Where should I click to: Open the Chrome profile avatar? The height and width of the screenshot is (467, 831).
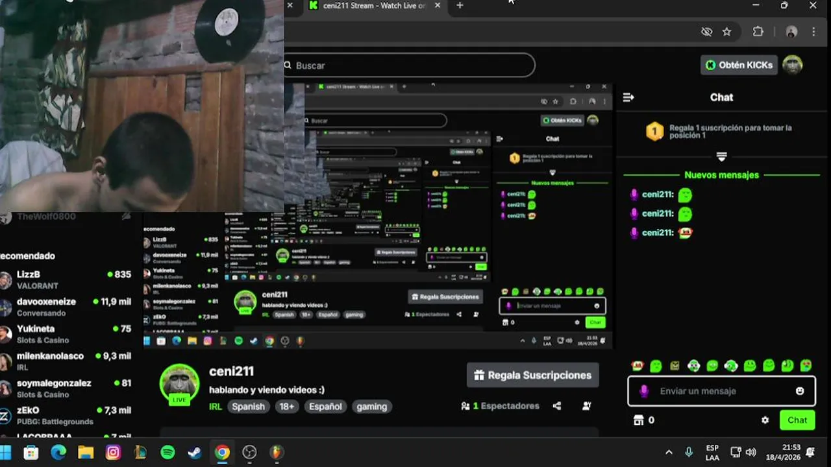[791, 32]
